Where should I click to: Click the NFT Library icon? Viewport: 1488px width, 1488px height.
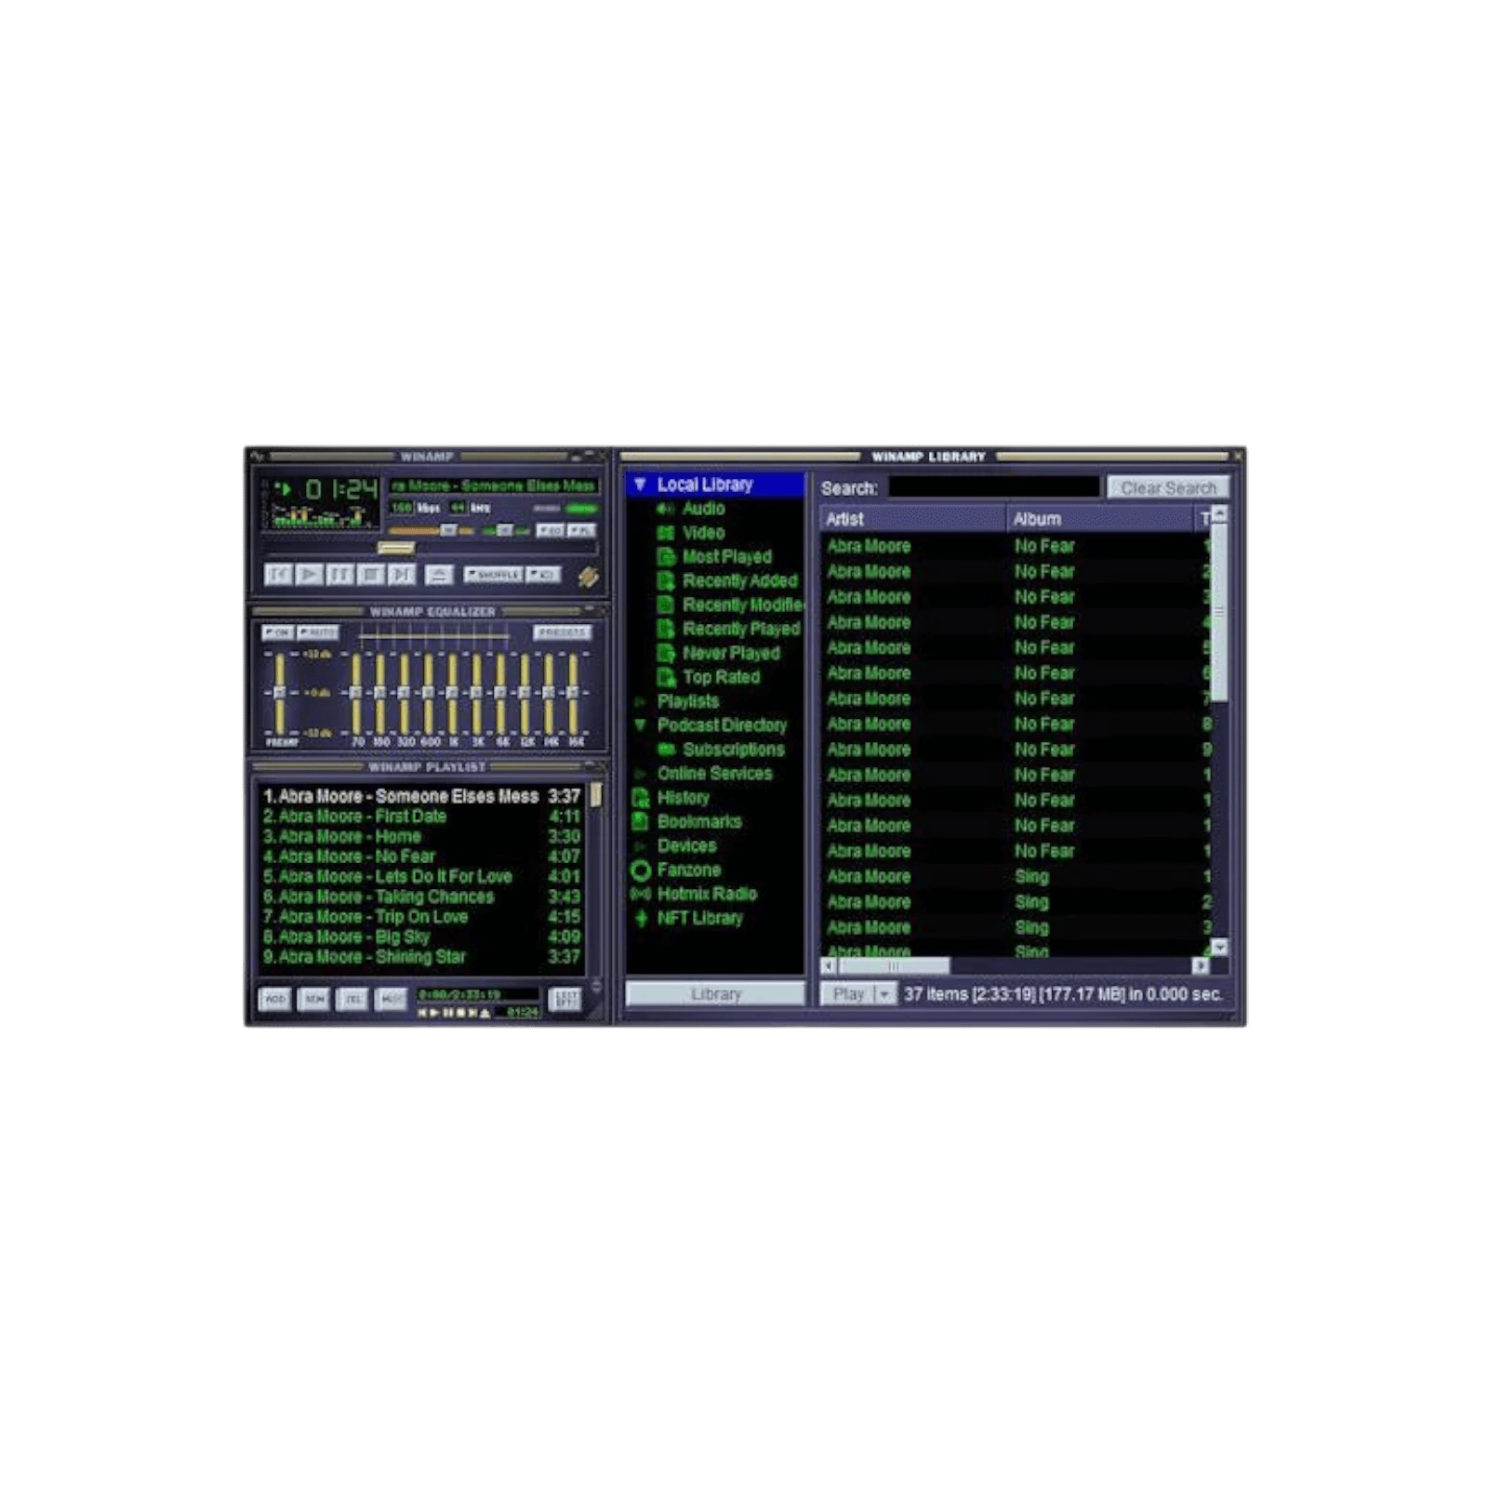[x=641, y=919]
